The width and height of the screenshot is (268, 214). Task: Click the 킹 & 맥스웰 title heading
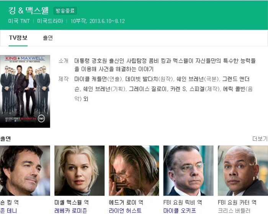(x=29, y=10)
